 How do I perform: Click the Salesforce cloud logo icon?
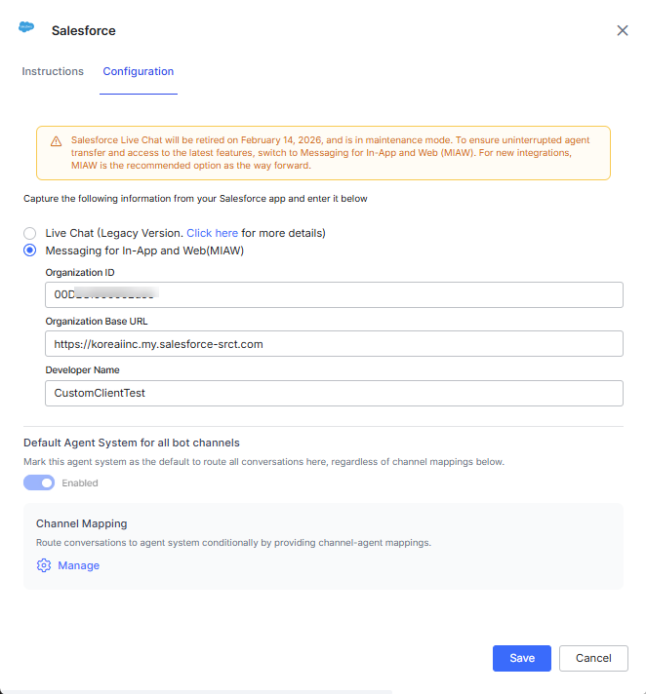[x=26, y=28]
